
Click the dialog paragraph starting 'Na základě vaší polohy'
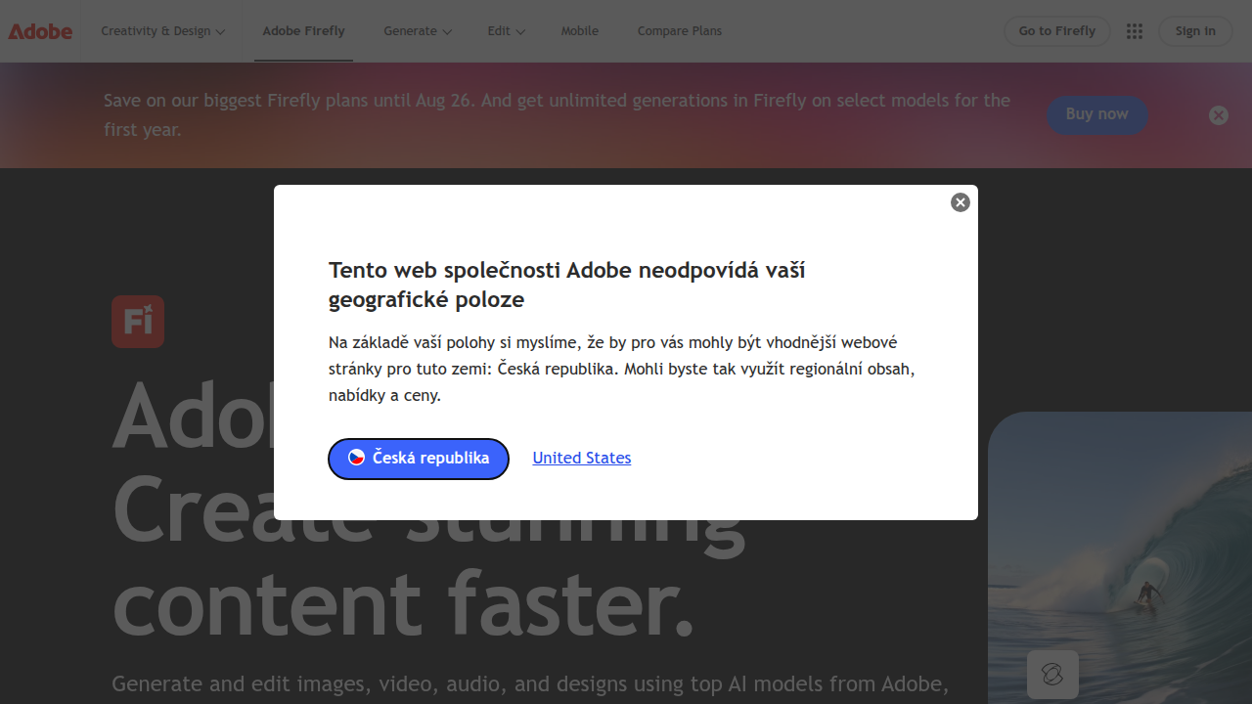click(622, 369)
